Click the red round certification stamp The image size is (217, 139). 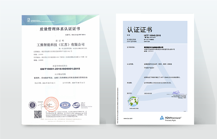(x=51, y=104)
